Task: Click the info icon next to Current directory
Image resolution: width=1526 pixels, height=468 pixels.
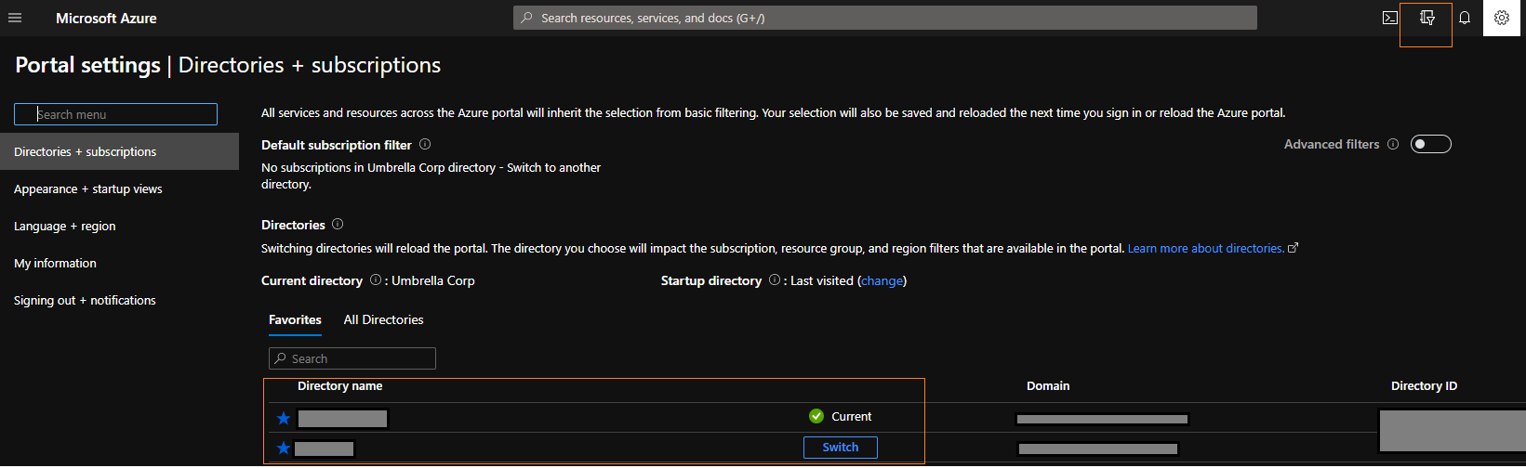Action: coord(376,279)
